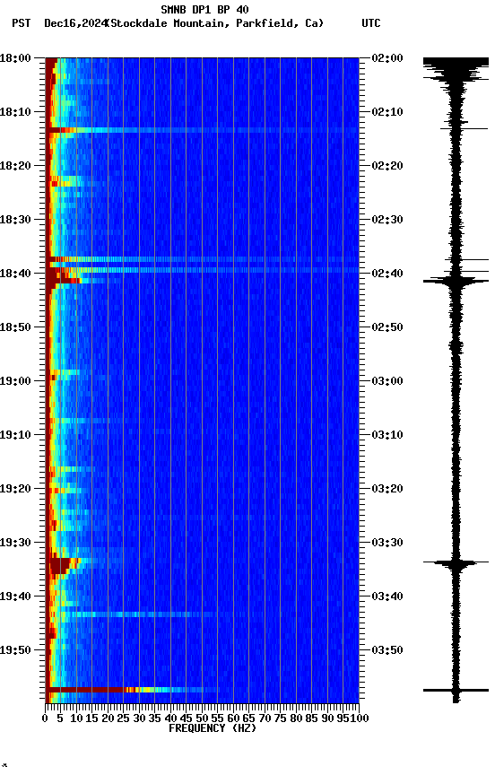Click the 'FREQUENCY (HZ)' axis label

click(x=213, y=729)
